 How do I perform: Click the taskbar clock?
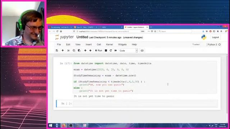click(222, 125)
